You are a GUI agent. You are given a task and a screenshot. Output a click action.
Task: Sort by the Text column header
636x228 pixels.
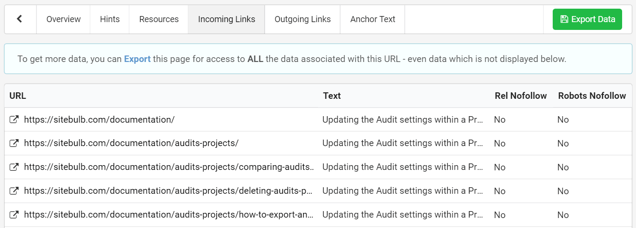(x=332, y=96)
